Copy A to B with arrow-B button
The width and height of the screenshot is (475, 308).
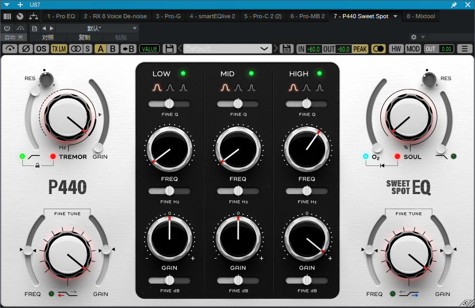tap(128, 49)
